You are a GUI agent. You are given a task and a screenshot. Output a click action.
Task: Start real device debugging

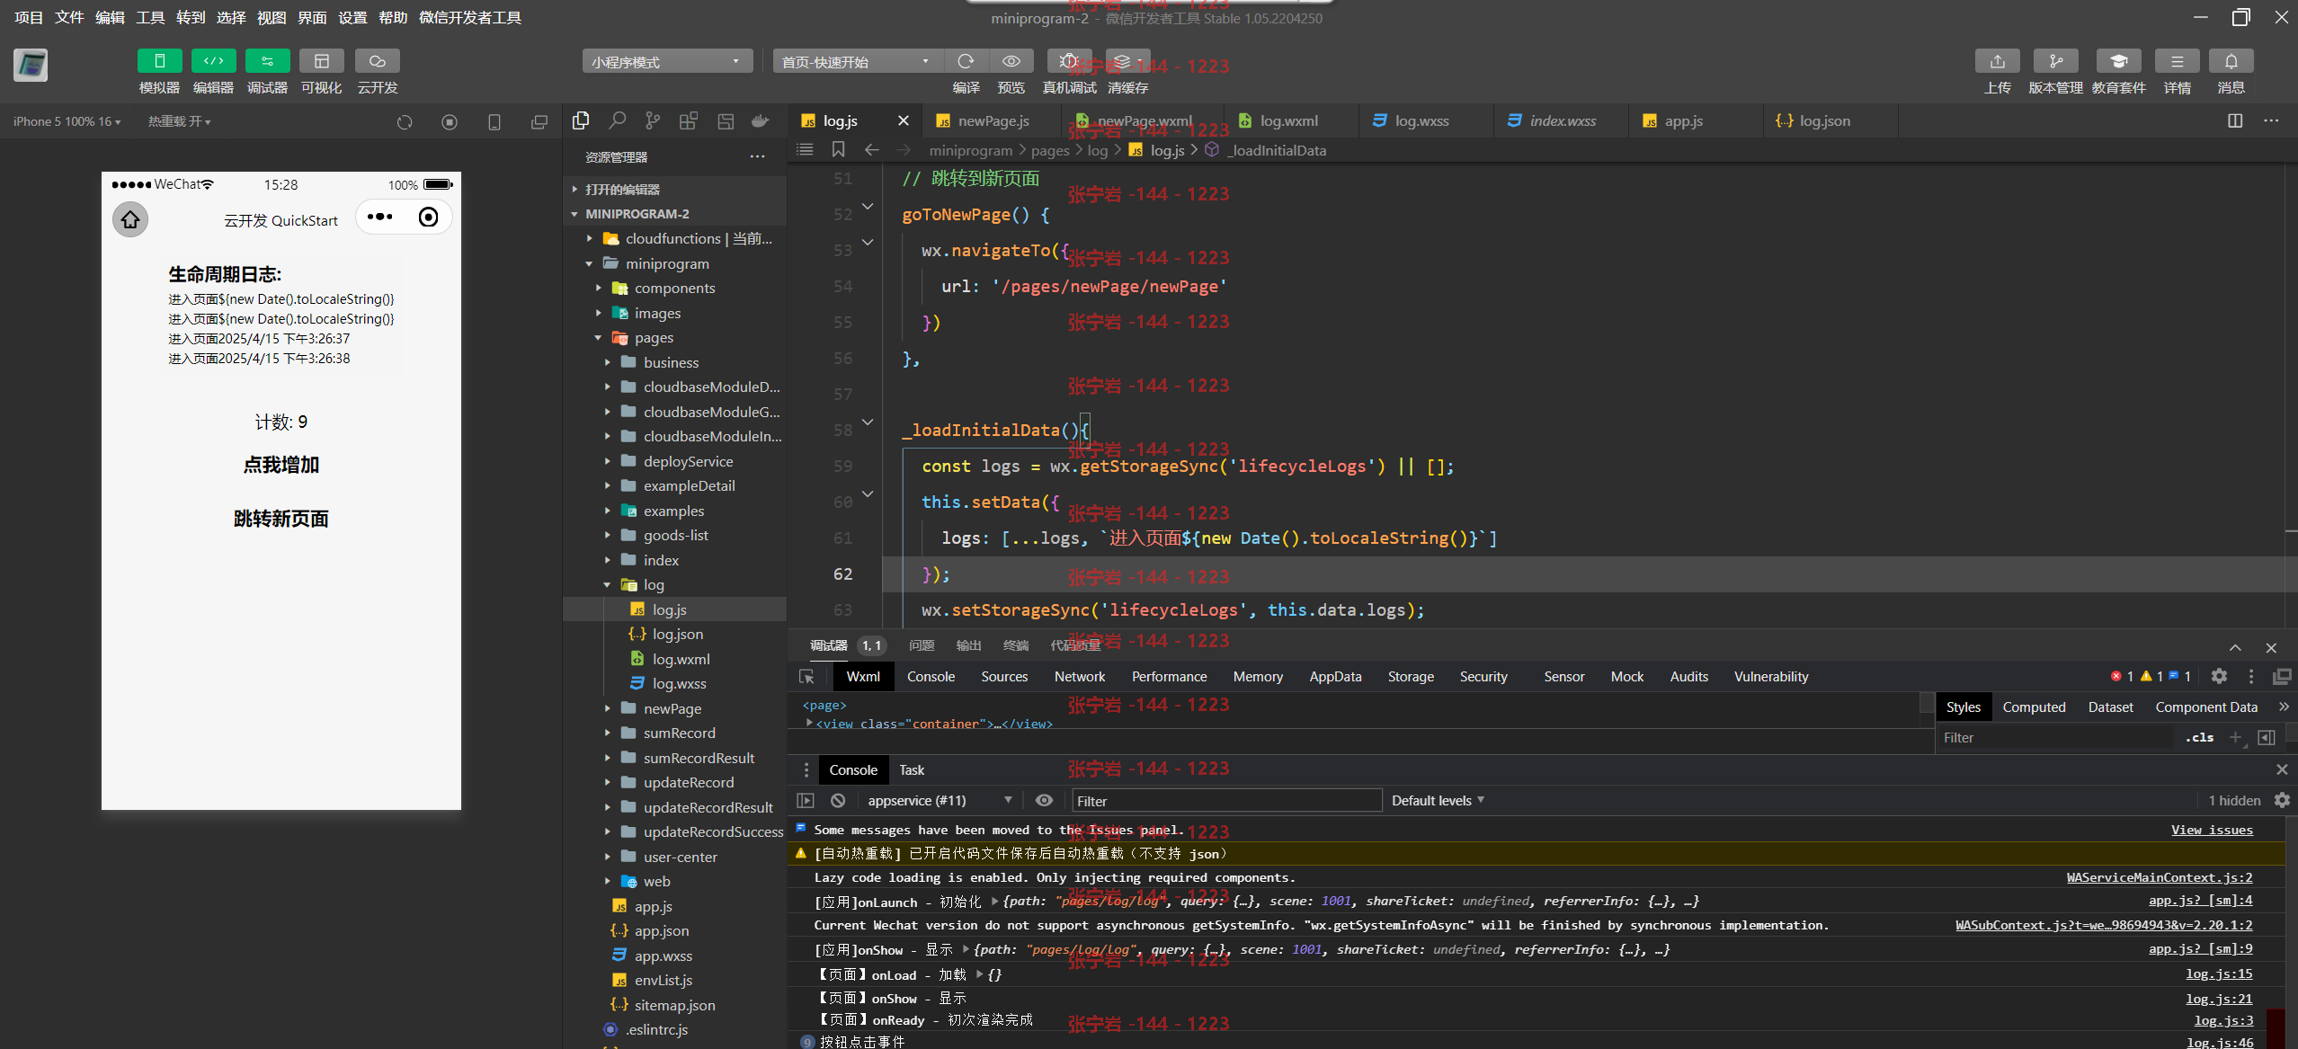pyautogui.click(x=1069, y=61)
